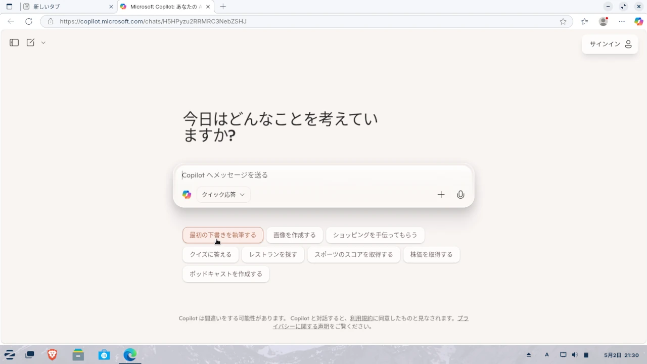Select 画像を作成する suggestion
The image size is (647, 364).
295,235
